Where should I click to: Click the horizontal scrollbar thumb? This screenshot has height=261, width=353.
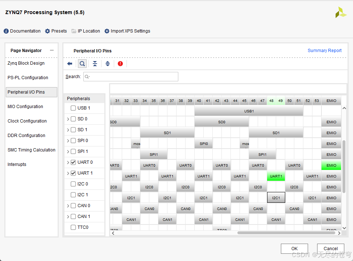tap(286, 233)
